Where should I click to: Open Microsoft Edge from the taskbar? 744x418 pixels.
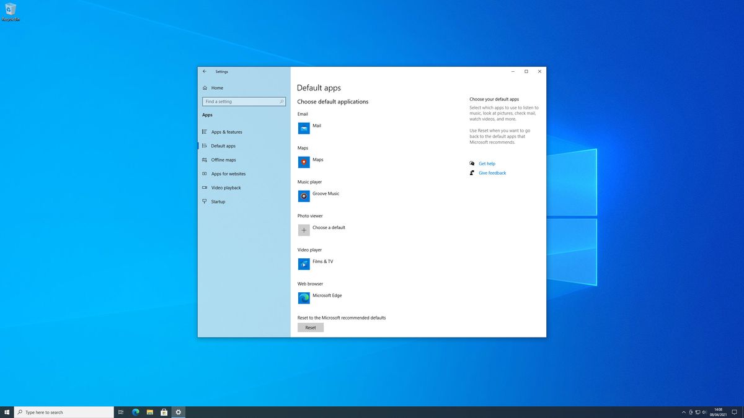pos(136,412)
